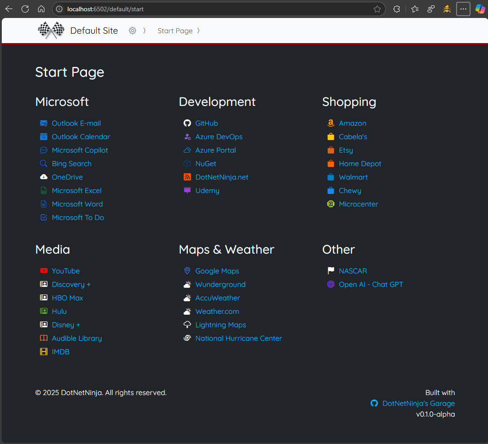
Task: Click the Microsoft To Do checkbox icon
Action: coord(44,217)
